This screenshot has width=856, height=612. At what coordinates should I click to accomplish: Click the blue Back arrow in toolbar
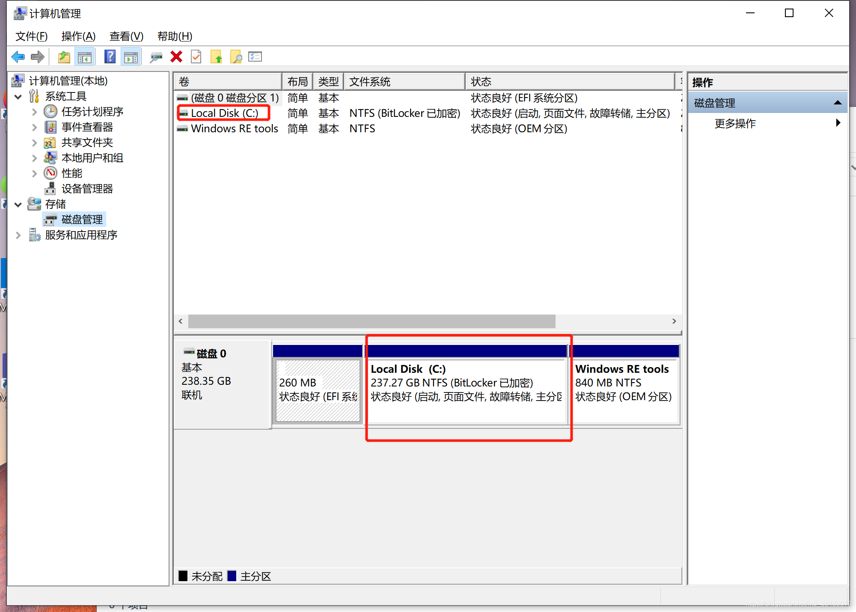click(x=18, y=56)
